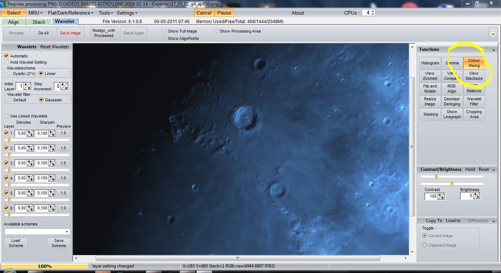Uncheck wavelet layer 6 checkbox
Viewport: 501px width, 273px height.
click(7, 208)
